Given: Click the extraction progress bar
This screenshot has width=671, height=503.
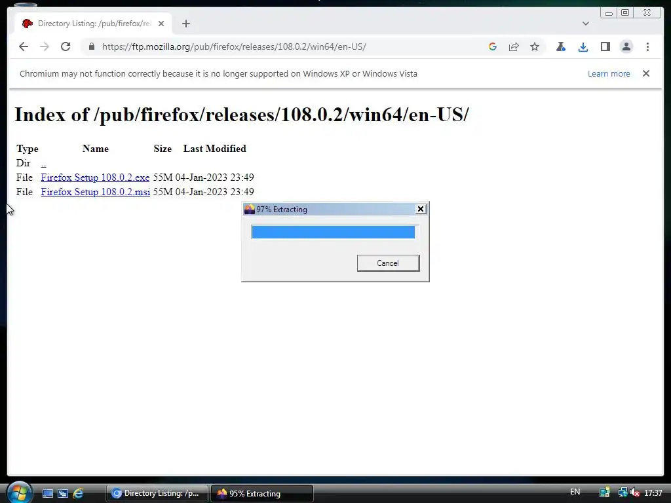Looking at the screenshot, I should 334,232.
